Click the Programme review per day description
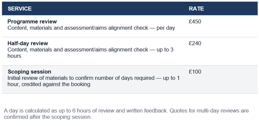259x126 pixels. pos(91,28)
